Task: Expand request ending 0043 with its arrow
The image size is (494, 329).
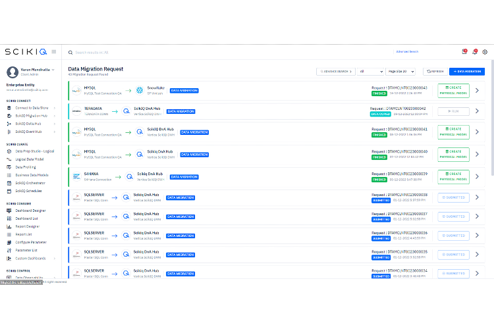Action: [477, 91]
